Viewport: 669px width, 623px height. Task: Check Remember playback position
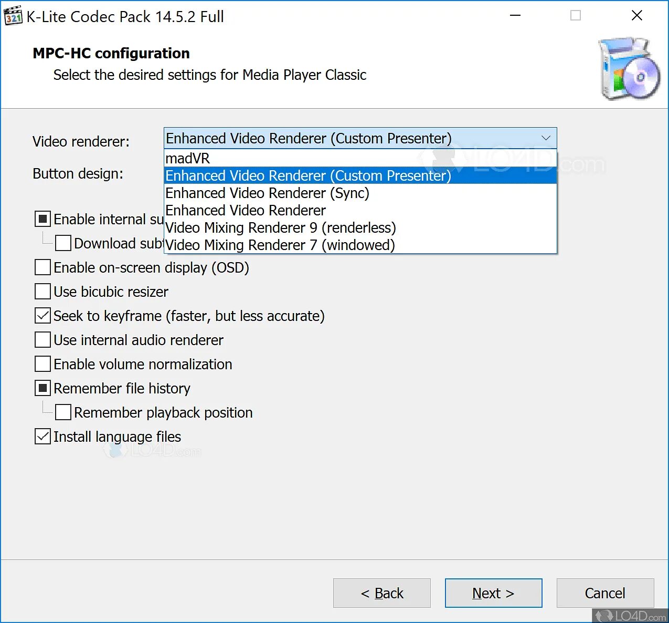[63, 412]
